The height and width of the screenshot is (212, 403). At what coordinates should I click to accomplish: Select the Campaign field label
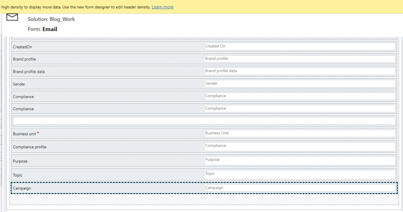coord(22,188)
